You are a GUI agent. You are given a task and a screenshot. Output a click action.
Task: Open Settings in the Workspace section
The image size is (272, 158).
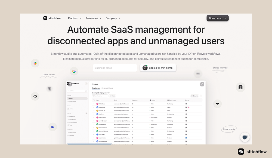pyautogui.click(x=71, y=136)
